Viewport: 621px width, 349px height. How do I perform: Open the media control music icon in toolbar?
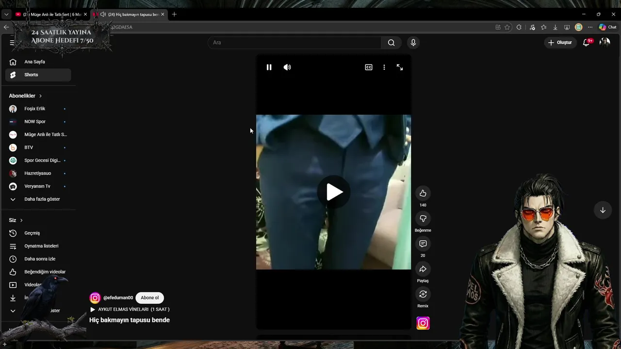click(532, 27)
